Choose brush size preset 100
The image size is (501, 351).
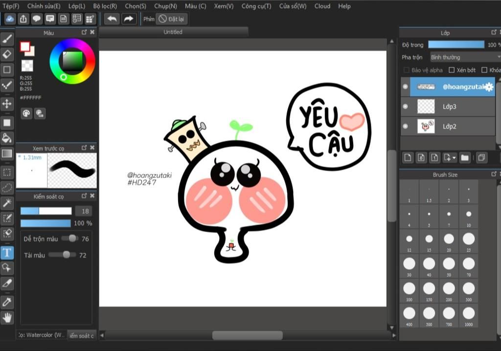[x=410, y=291]
